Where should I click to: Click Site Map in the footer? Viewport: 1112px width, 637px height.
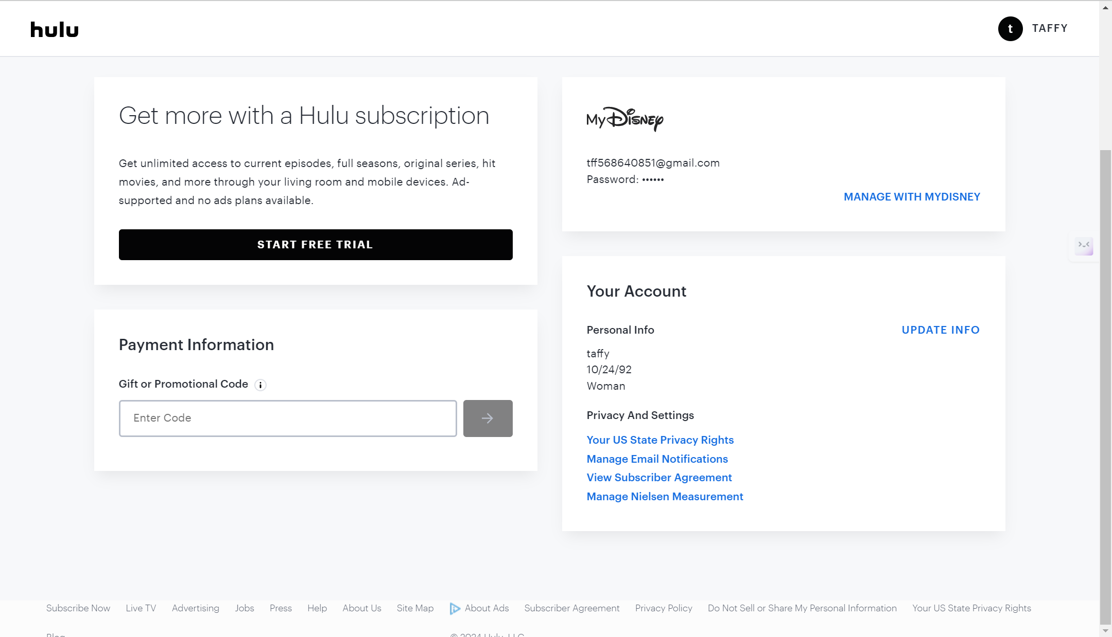(415, 608)
